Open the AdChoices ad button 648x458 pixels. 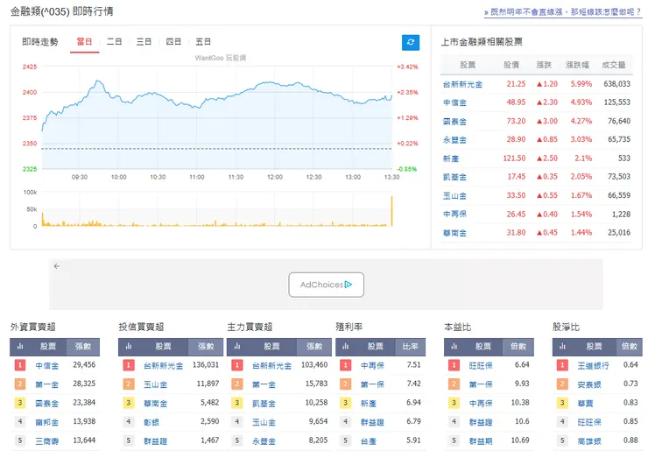pos(326,285)
